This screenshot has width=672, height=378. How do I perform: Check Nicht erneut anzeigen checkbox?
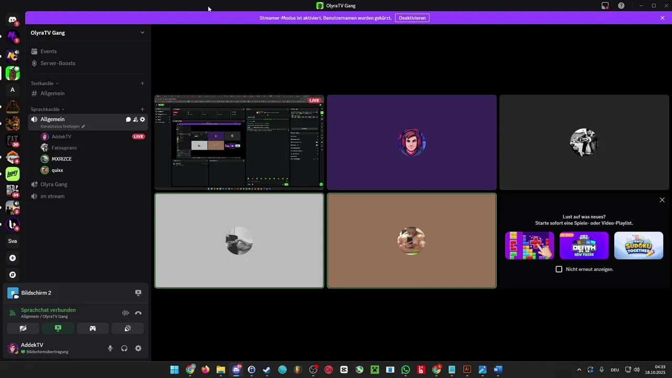pos(559,269)
